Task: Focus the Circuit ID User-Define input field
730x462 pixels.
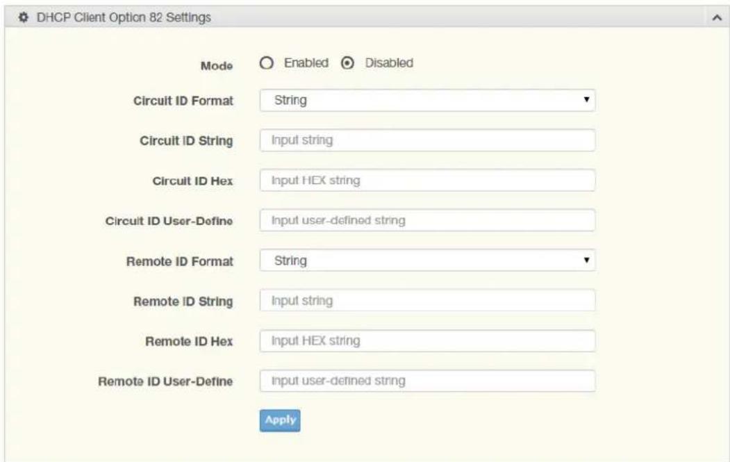Action: [x=427, y=220]
